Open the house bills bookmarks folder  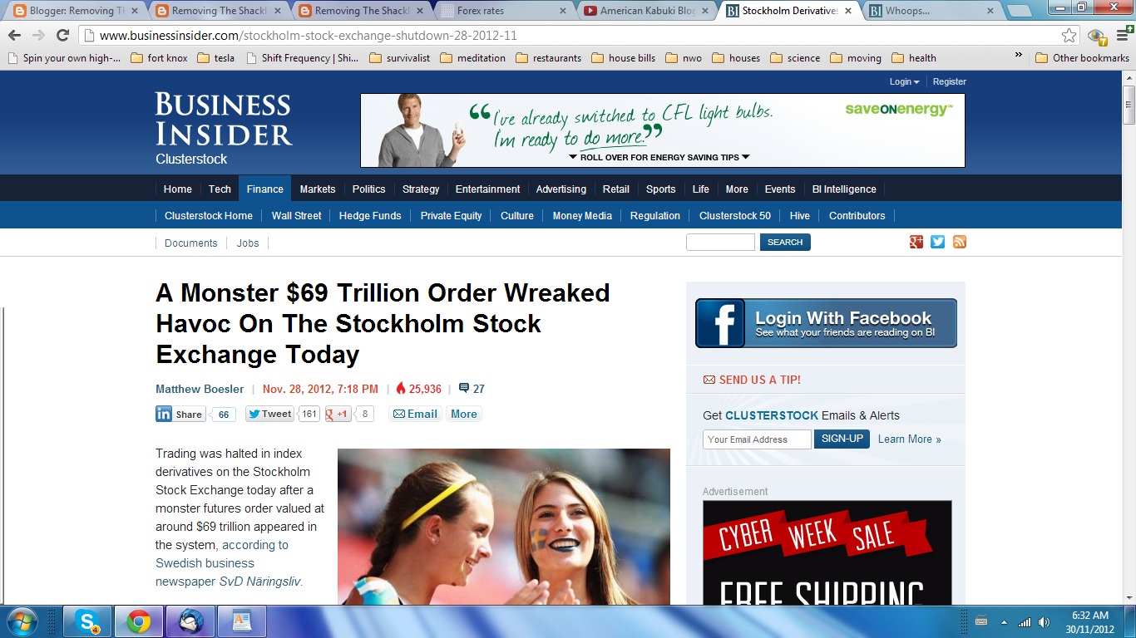tap(623, 58)
